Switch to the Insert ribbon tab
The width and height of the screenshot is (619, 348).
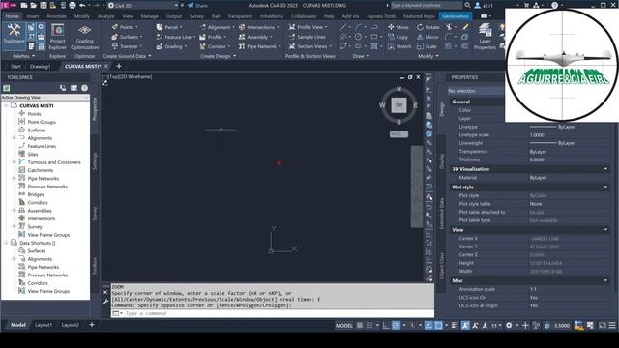(33, 16)
